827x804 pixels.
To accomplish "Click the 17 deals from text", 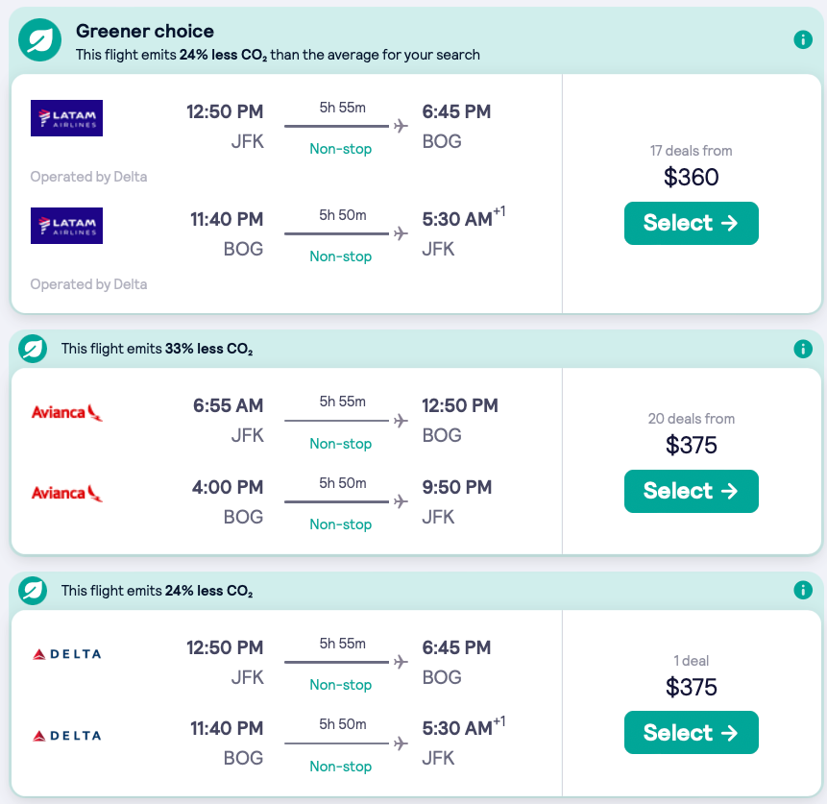I will point(691,151).
